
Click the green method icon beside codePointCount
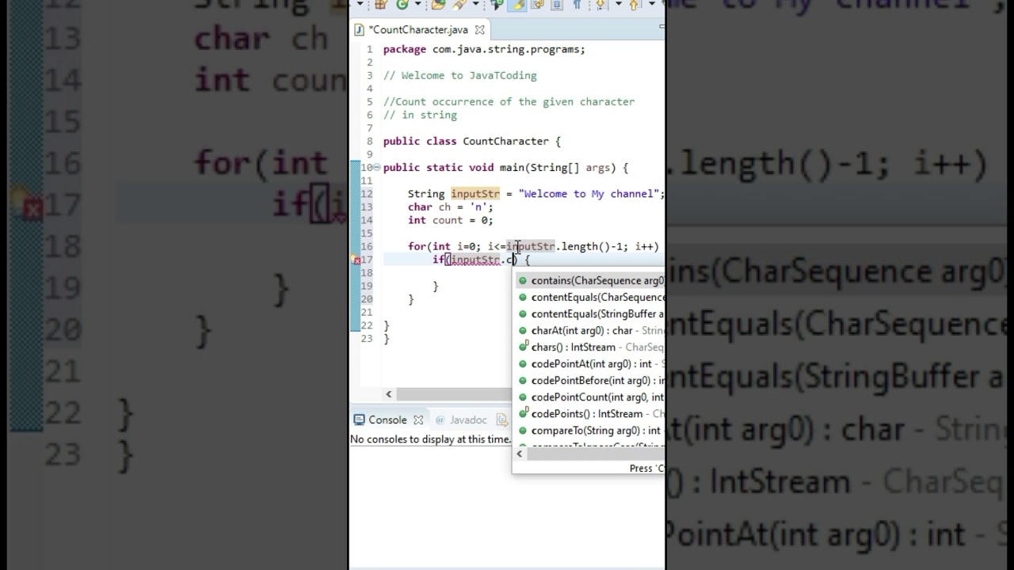[x=523, y=397]
